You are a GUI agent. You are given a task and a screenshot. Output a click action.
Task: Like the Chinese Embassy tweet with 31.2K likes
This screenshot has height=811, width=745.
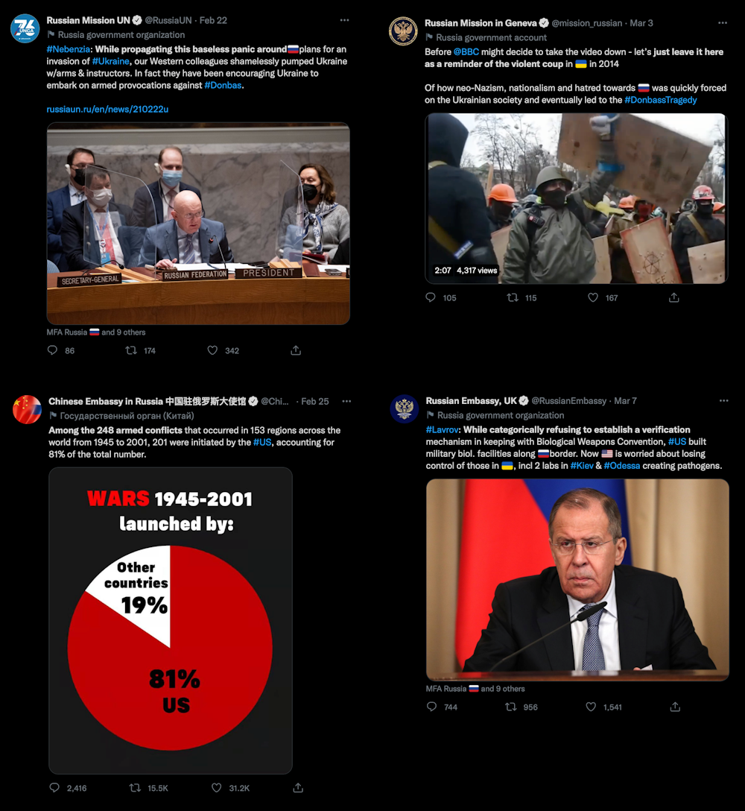tap(217, 788)
